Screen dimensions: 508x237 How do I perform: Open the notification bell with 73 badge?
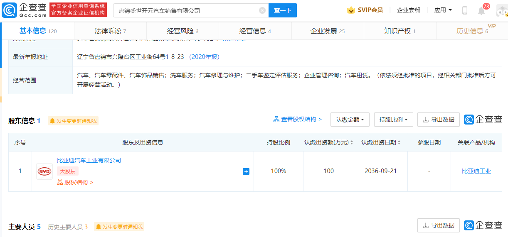(481, 10)
